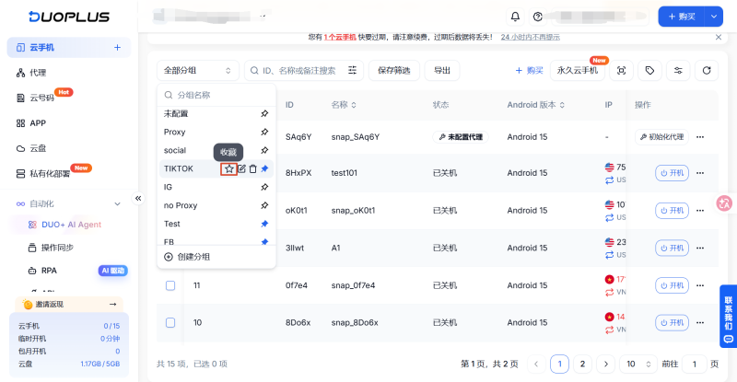Screen dimensions: 737x382
Task: Click the 前往 page number input
Action: click(x=694, y=364)
